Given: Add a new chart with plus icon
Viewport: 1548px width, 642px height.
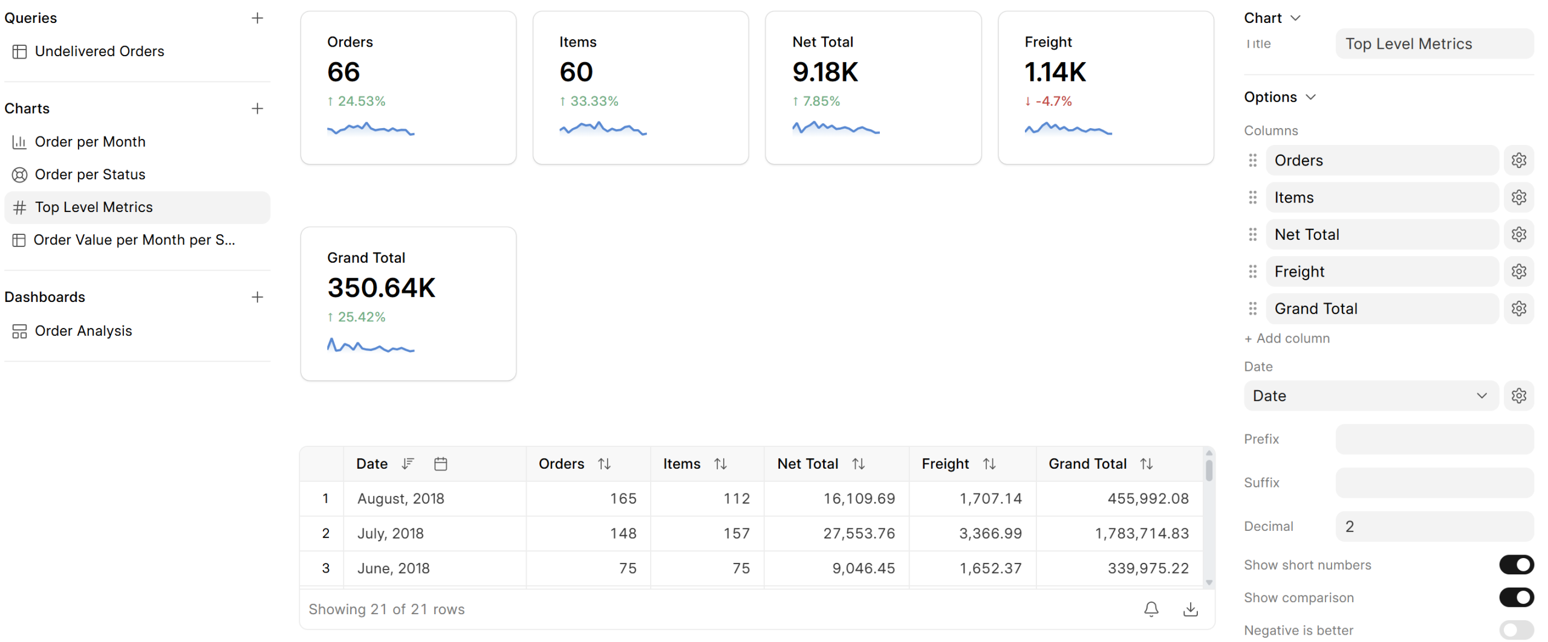Looking at the screenshot, I should pyautogui.click(x=257, y=109).
